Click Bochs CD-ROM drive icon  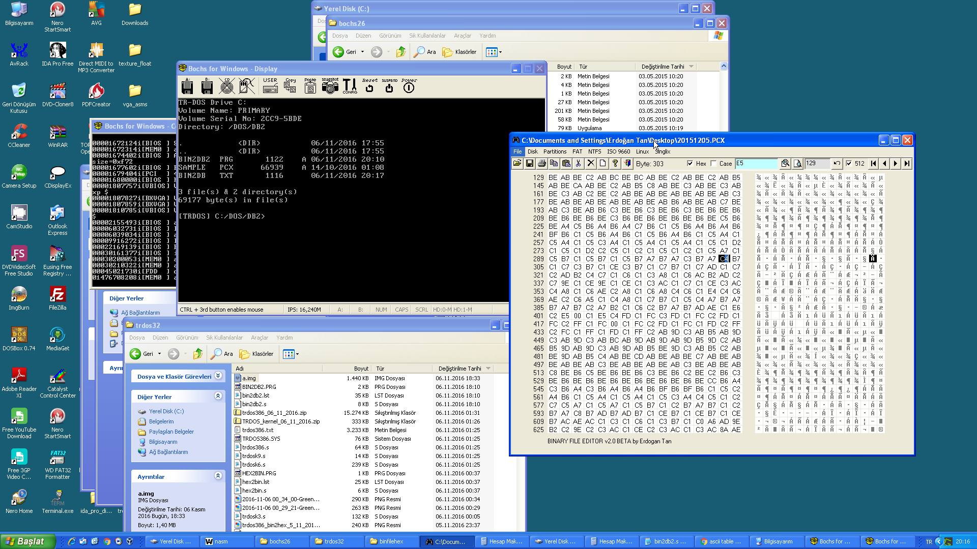[x=227, y=86]
